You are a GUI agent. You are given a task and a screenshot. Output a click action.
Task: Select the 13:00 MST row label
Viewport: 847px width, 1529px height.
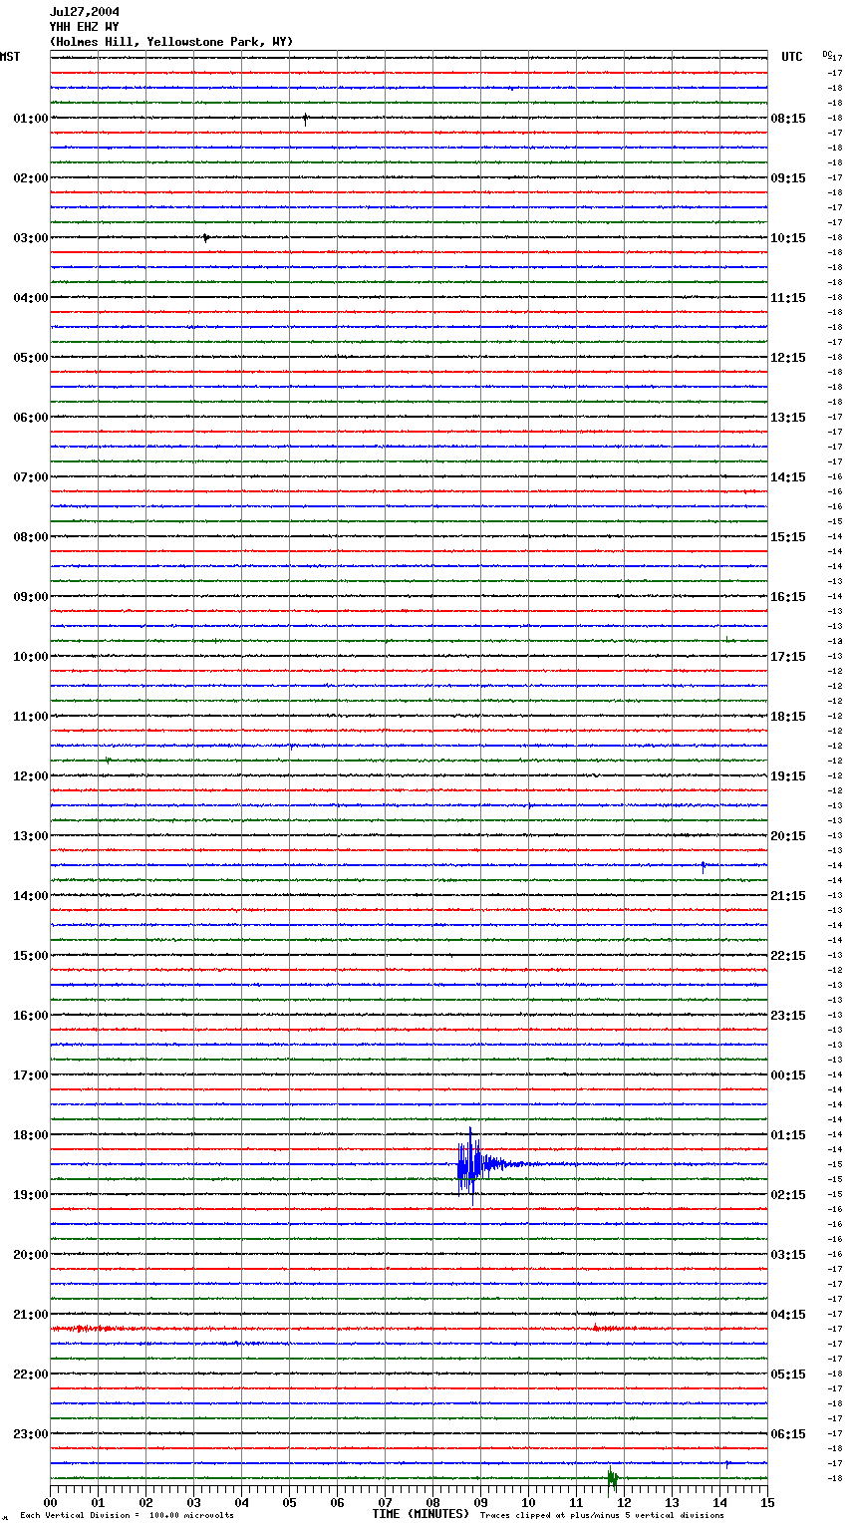pos(31,836)
